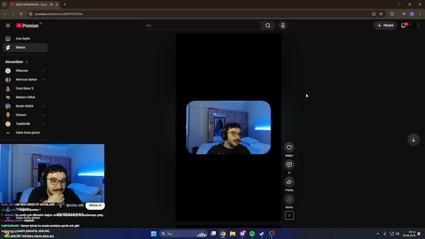
Task: Click the system tray microphone icon
Action: [385, 234]
